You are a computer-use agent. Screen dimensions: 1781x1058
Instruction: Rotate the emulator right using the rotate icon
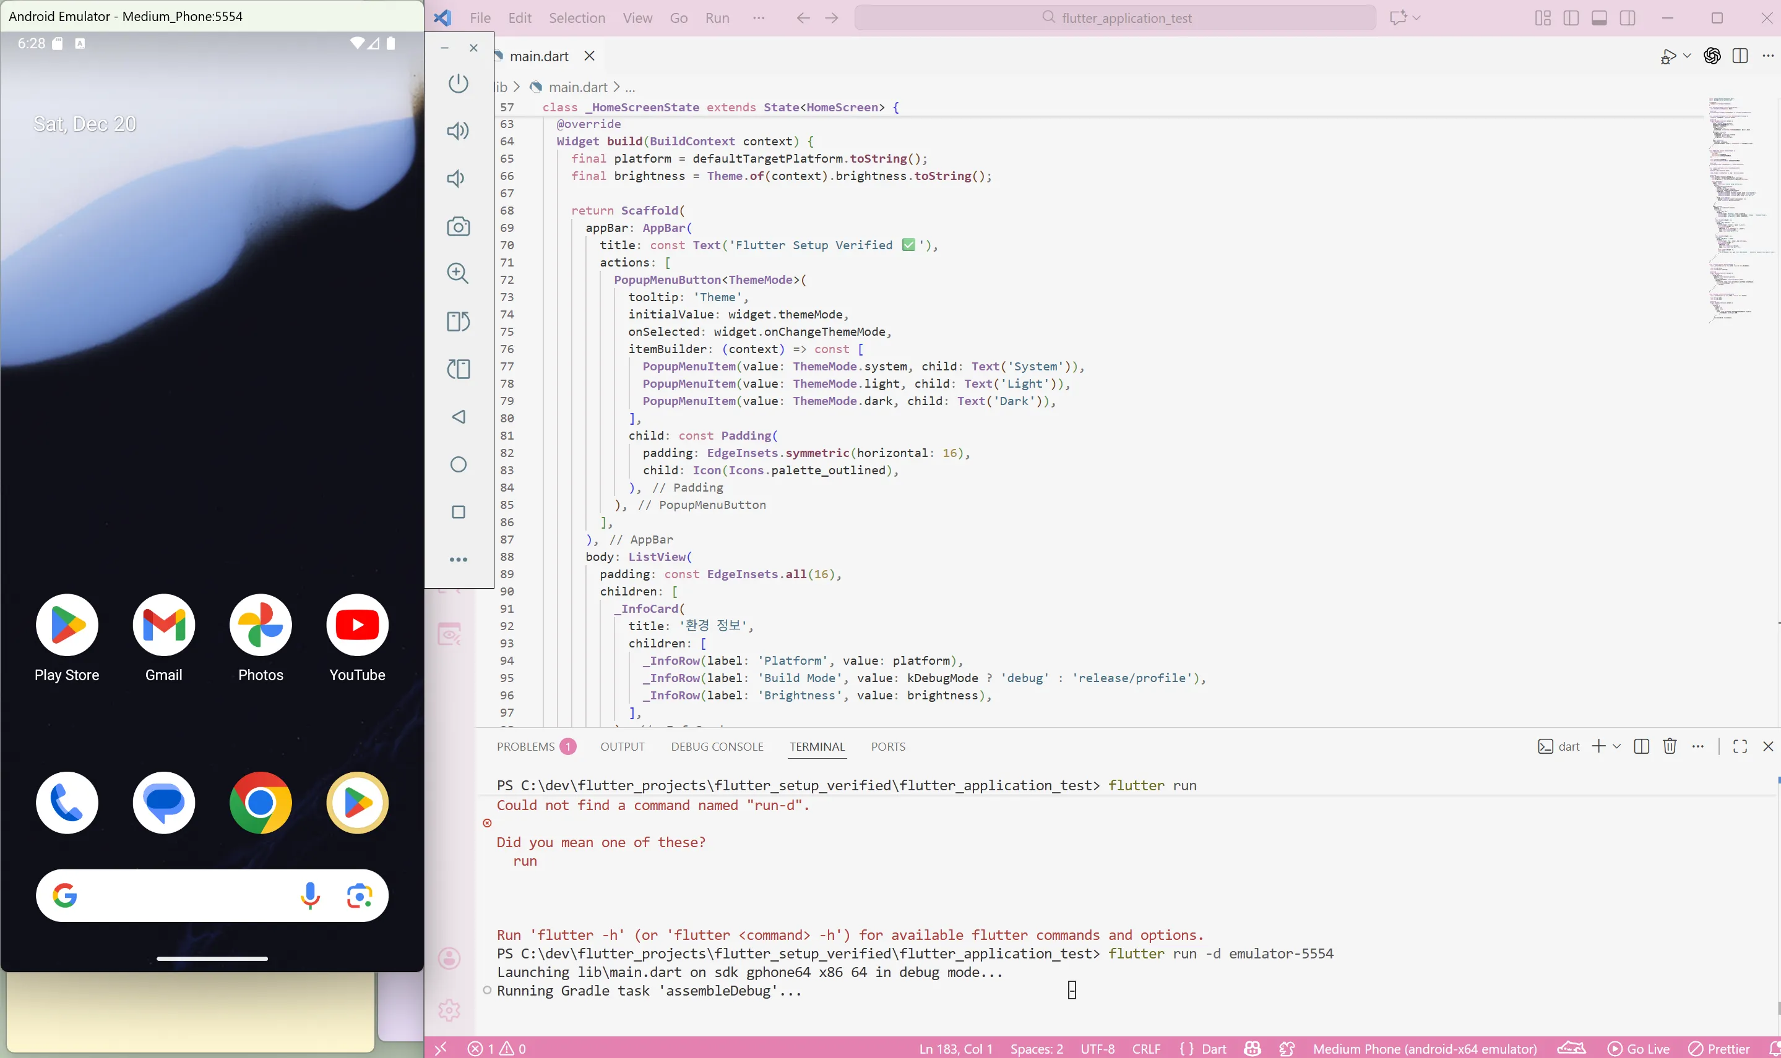click(x=458, y=369)
